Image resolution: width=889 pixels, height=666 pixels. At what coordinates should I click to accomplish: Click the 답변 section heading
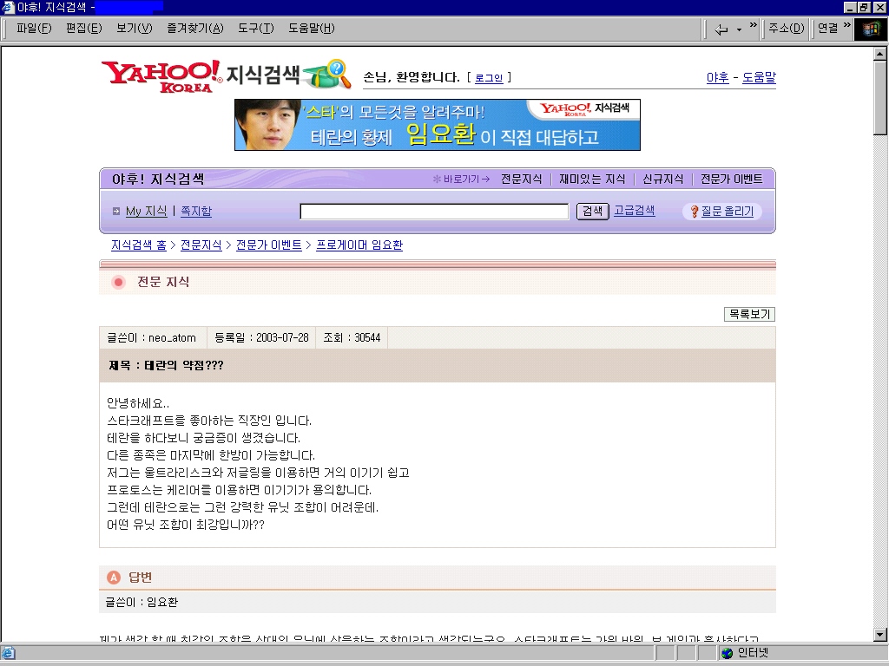pyautogui.click(x=140, y=577)
